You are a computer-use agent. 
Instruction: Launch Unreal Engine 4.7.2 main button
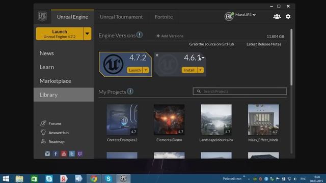(x=60, y=34)
